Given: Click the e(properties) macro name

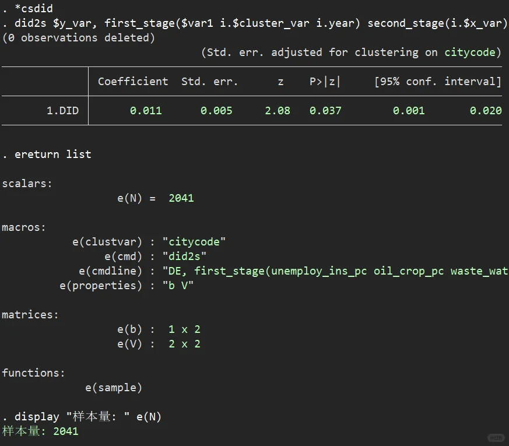Looking at the screenshot, I should [x=101, y=286].
